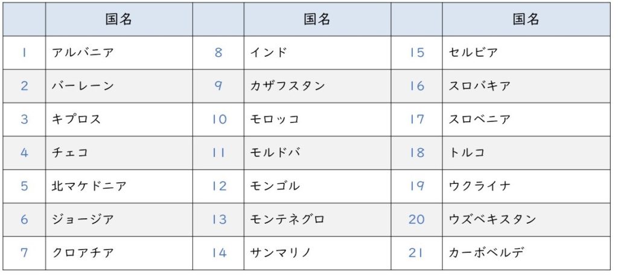Click the セルビア cell in row 15

tap(526, 53)
